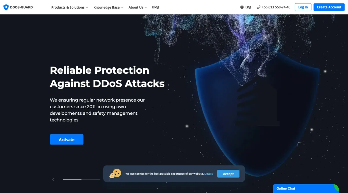
Task: Click the carousel slide progress bar
Action: click(x=81, y=179)
